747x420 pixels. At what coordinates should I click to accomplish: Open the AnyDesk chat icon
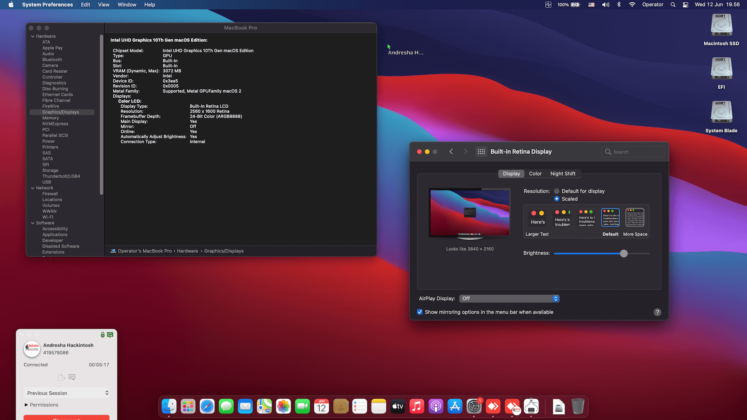(x=72, y=377)
